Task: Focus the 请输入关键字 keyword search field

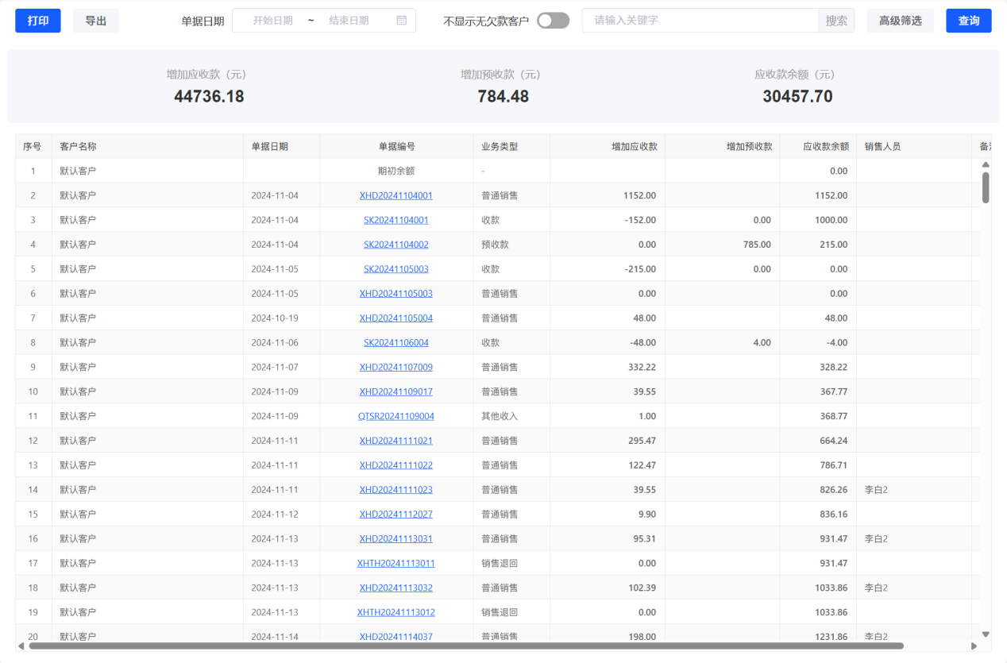Action: point(699,21)
